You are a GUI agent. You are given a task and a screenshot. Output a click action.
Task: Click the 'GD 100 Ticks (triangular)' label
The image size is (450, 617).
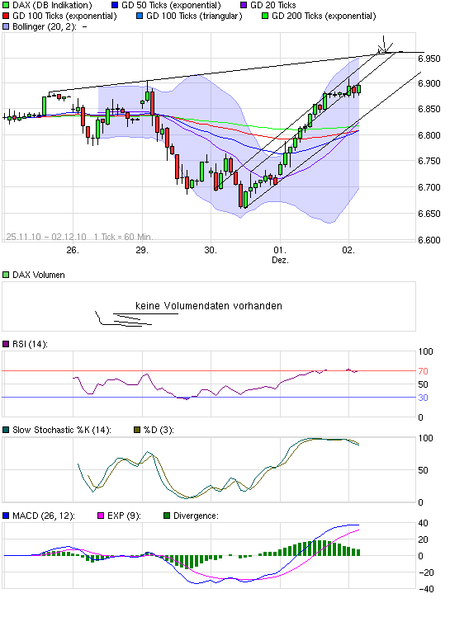click(x=194, y=16)
